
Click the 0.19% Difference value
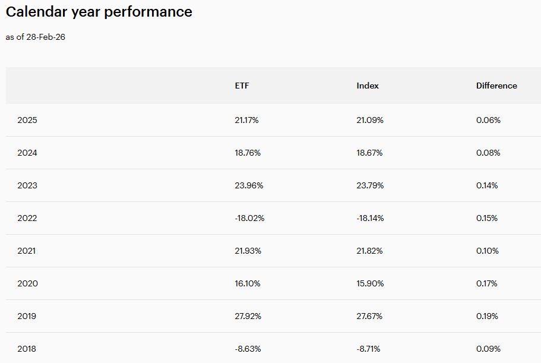point(487,316)
